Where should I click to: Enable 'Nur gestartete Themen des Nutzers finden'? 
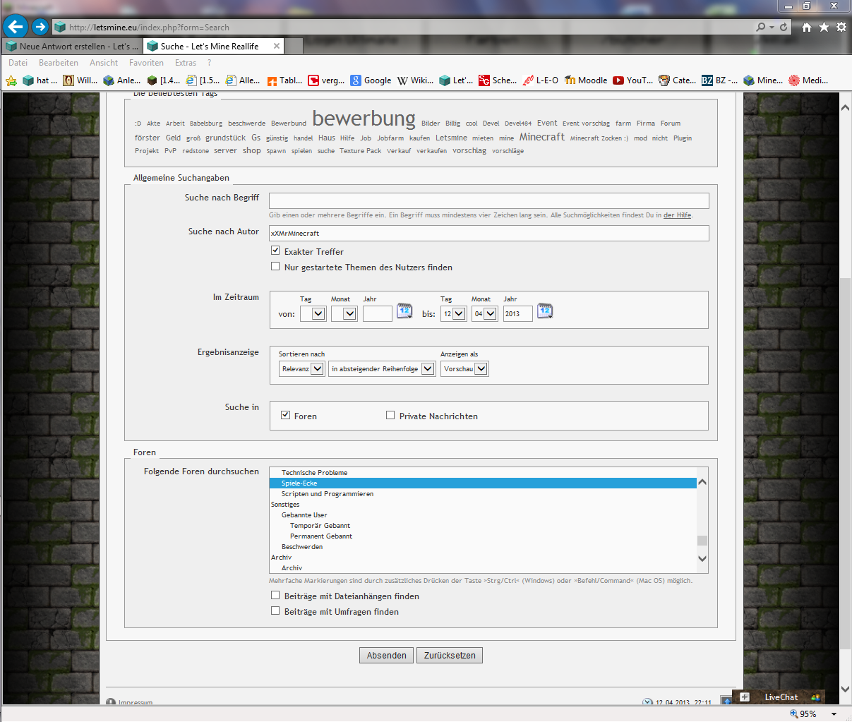[x=275, y=266]
